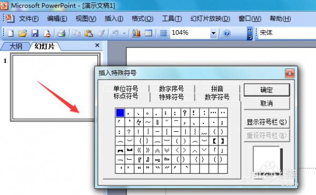Click the Copy icon in the toolbar

click(x=76, y=33)
